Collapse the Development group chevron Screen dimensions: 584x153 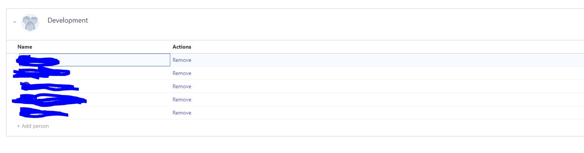(x=14, y=22)
